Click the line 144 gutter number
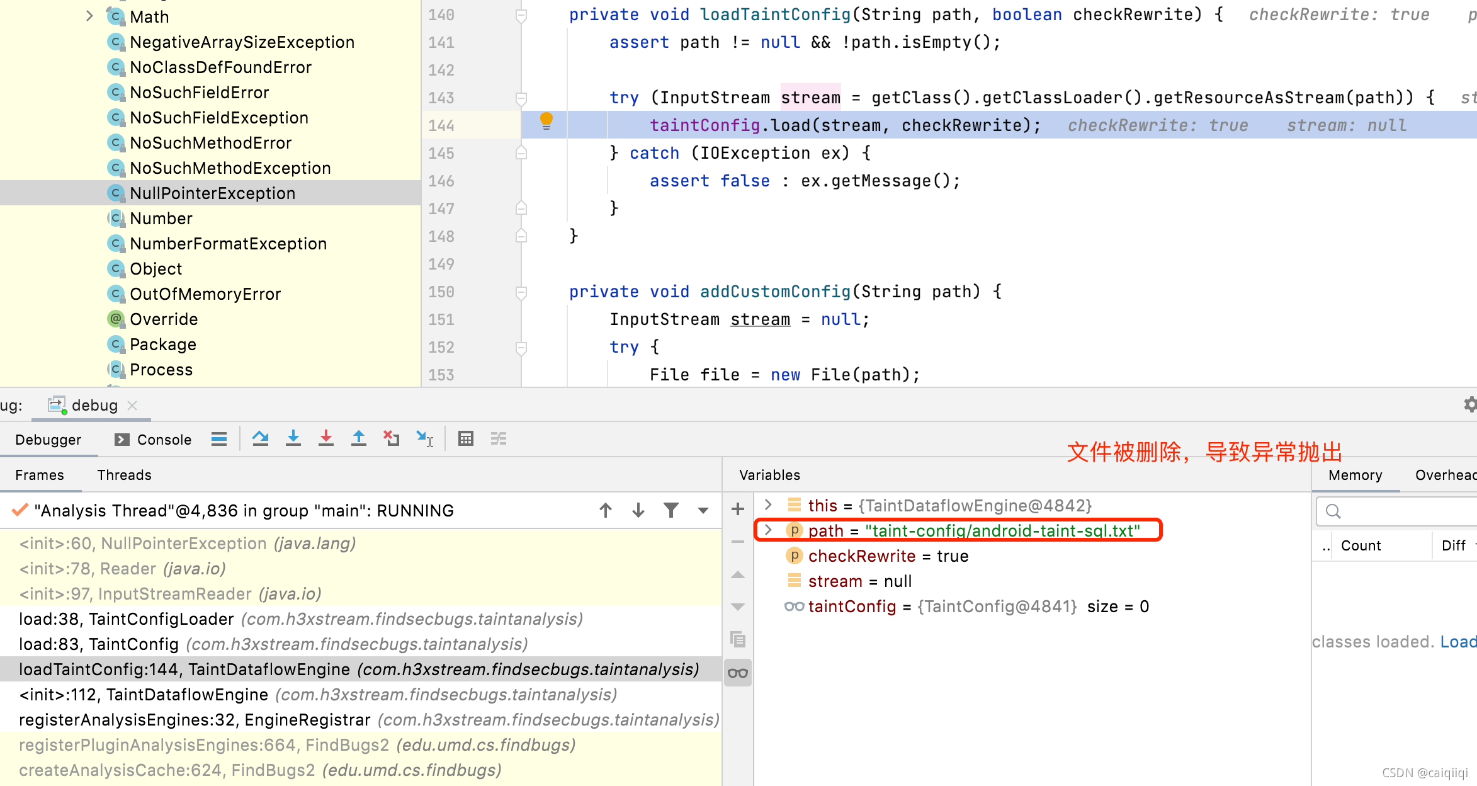 click(441, 125)
